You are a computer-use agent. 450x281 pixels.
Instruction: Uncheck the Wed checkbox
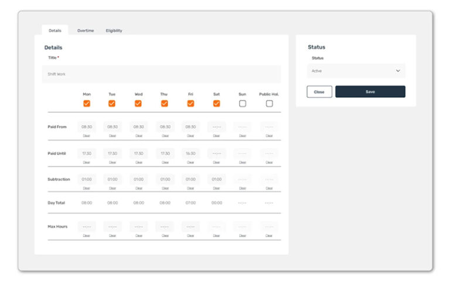pyautogui.click(x=138, y=104)
